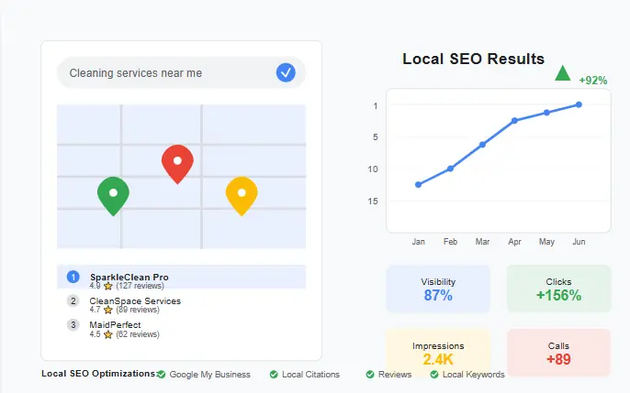Click the star icon beside SparkleClean Pro rating
Screen dimensions: 630x393
[108, 286]
